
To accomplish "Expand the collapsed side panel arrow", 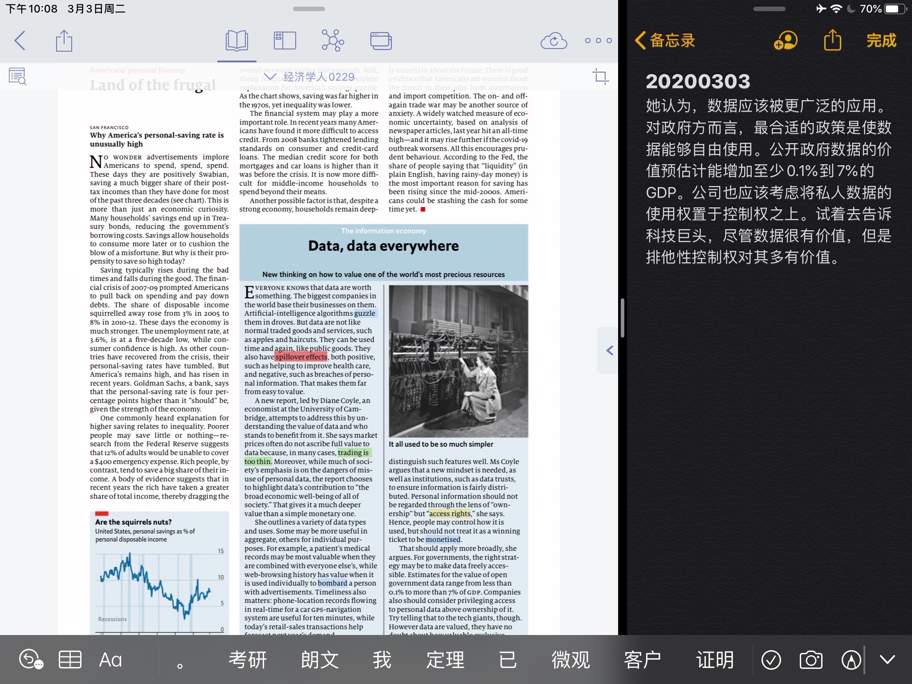I will click(x=609, y=350).
